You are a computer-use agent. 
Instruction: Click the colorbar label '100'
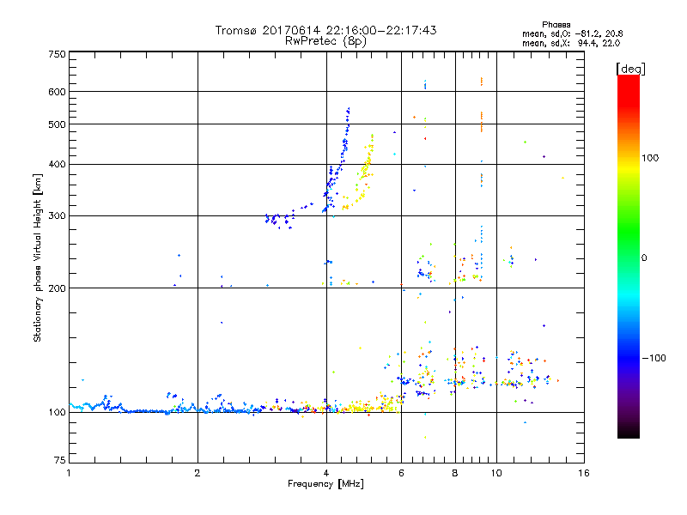[650, 158]
